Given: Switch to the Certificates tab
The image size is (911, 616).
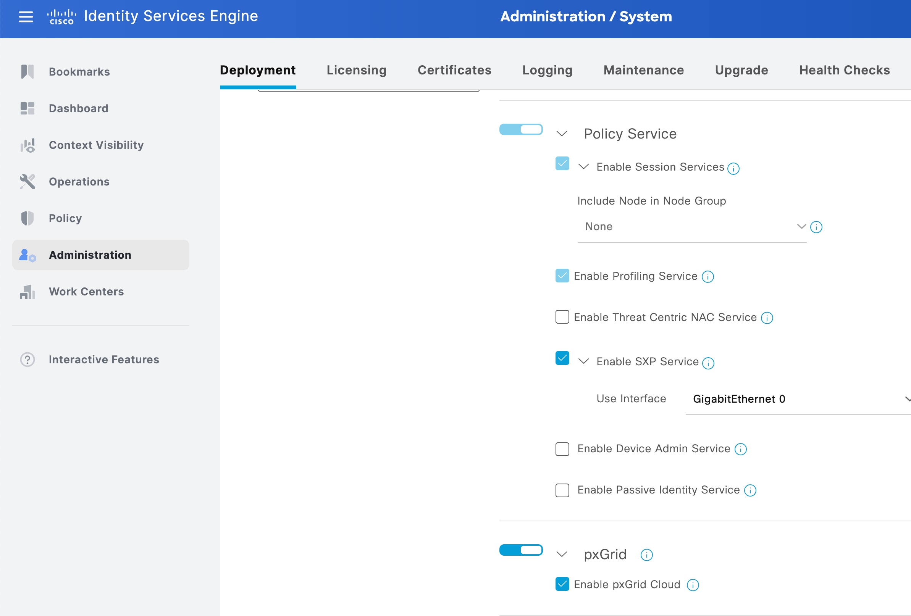Looking at the screenshot, I should (x=454, y=70).
